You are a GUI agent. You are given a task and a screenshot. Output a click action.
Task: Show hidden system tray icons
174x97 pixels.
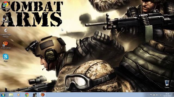[148, 95]
